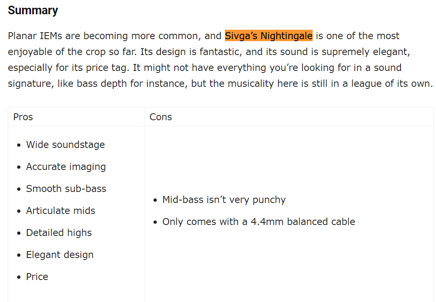Click the Wide soundstage list item
Image resolution: width=436 pixels, height=302 pixels.
click(65, 145)
